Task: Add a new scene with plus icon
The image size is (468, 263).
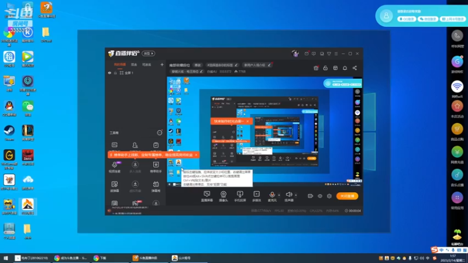Action: (162, 64)
